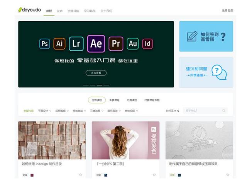247x181 pixels.
Task: Click the 登录 link
Action: pos(230,10)
